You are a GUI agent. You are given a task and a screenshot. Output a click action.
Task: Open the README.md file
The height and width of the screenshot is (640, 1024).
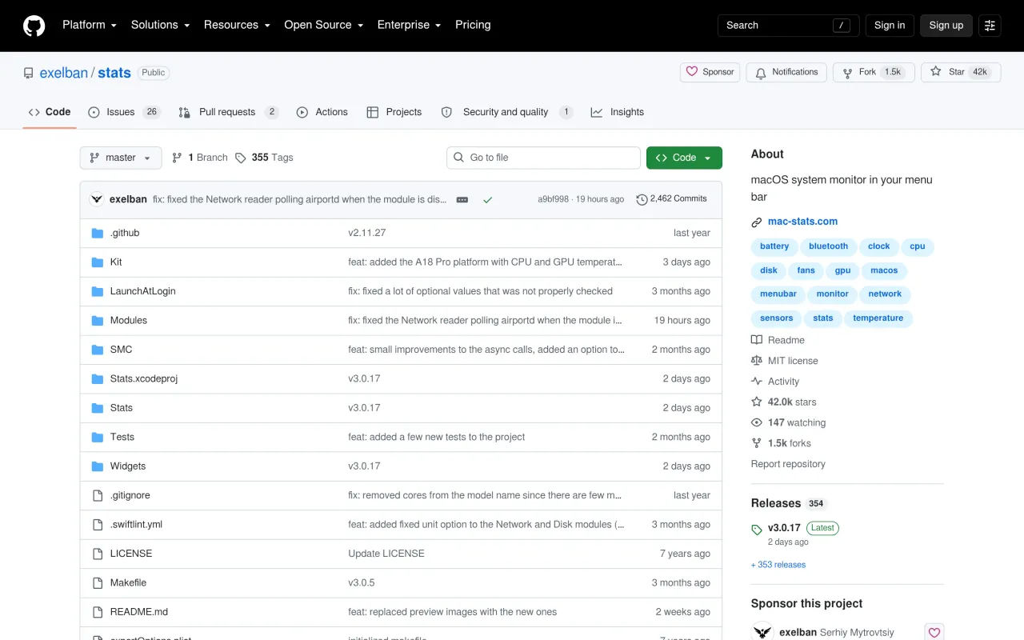[x=139, y=612]
